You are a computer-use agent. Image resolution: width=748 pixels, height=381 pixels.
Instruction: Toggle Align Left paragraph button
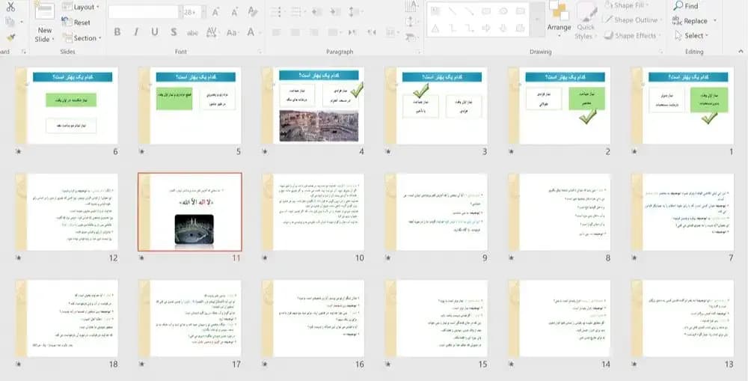click(276, 32)
